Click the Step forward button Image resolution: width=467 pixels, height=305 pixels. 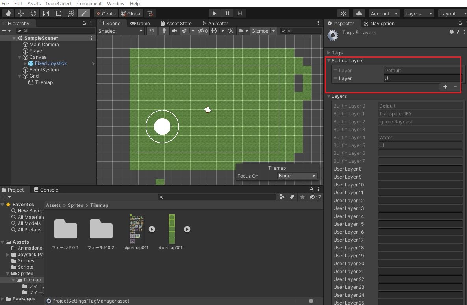240,13
